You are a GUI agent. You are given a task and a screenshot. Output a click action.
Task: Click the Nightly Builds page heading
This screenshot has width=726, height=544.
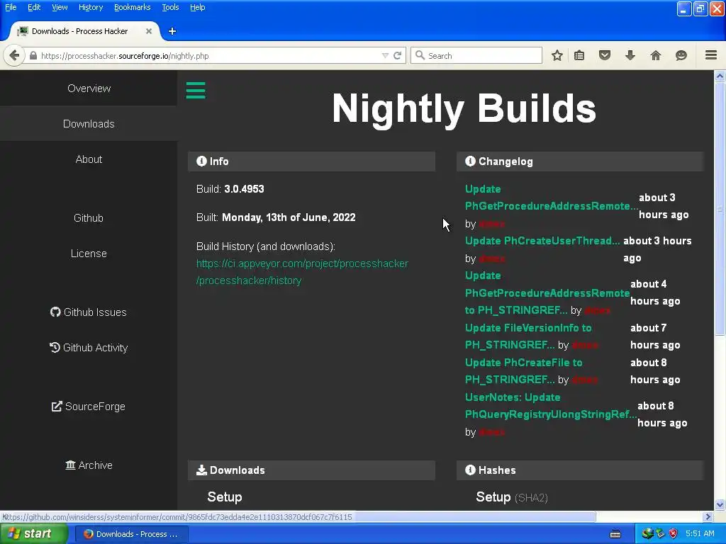pos(464,108)
